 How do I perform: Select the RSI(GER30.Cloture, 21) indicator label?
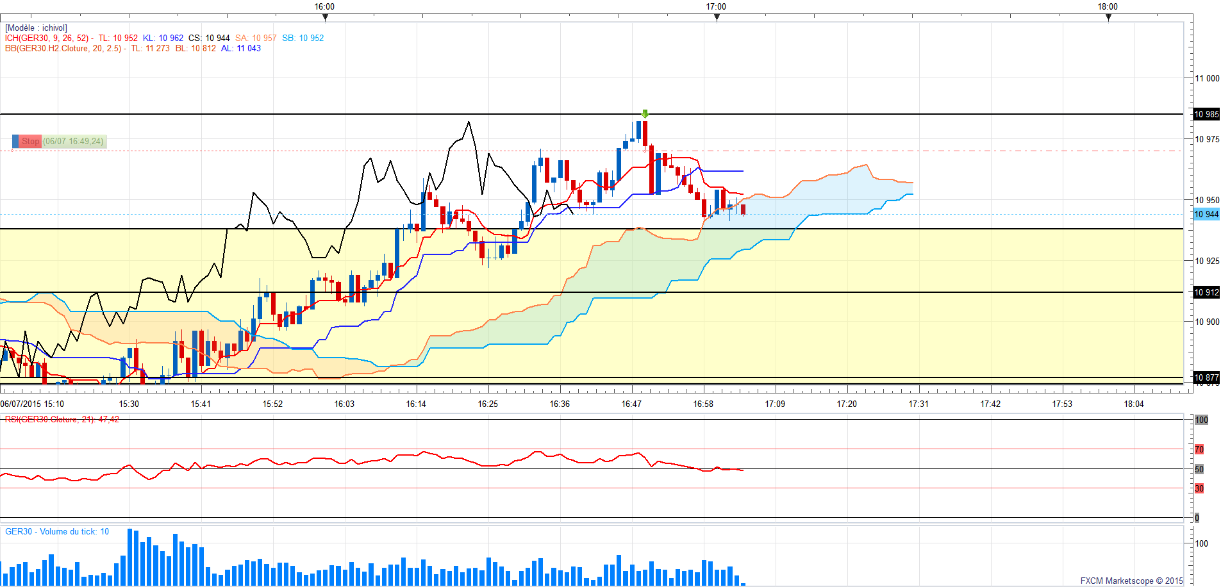pos(62,419)
